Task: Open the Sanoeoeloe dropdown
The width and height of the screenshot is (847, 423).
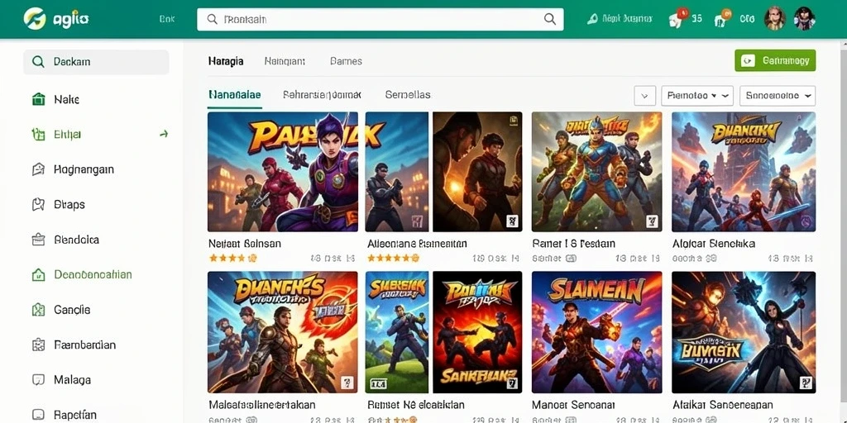Action: 778,96
